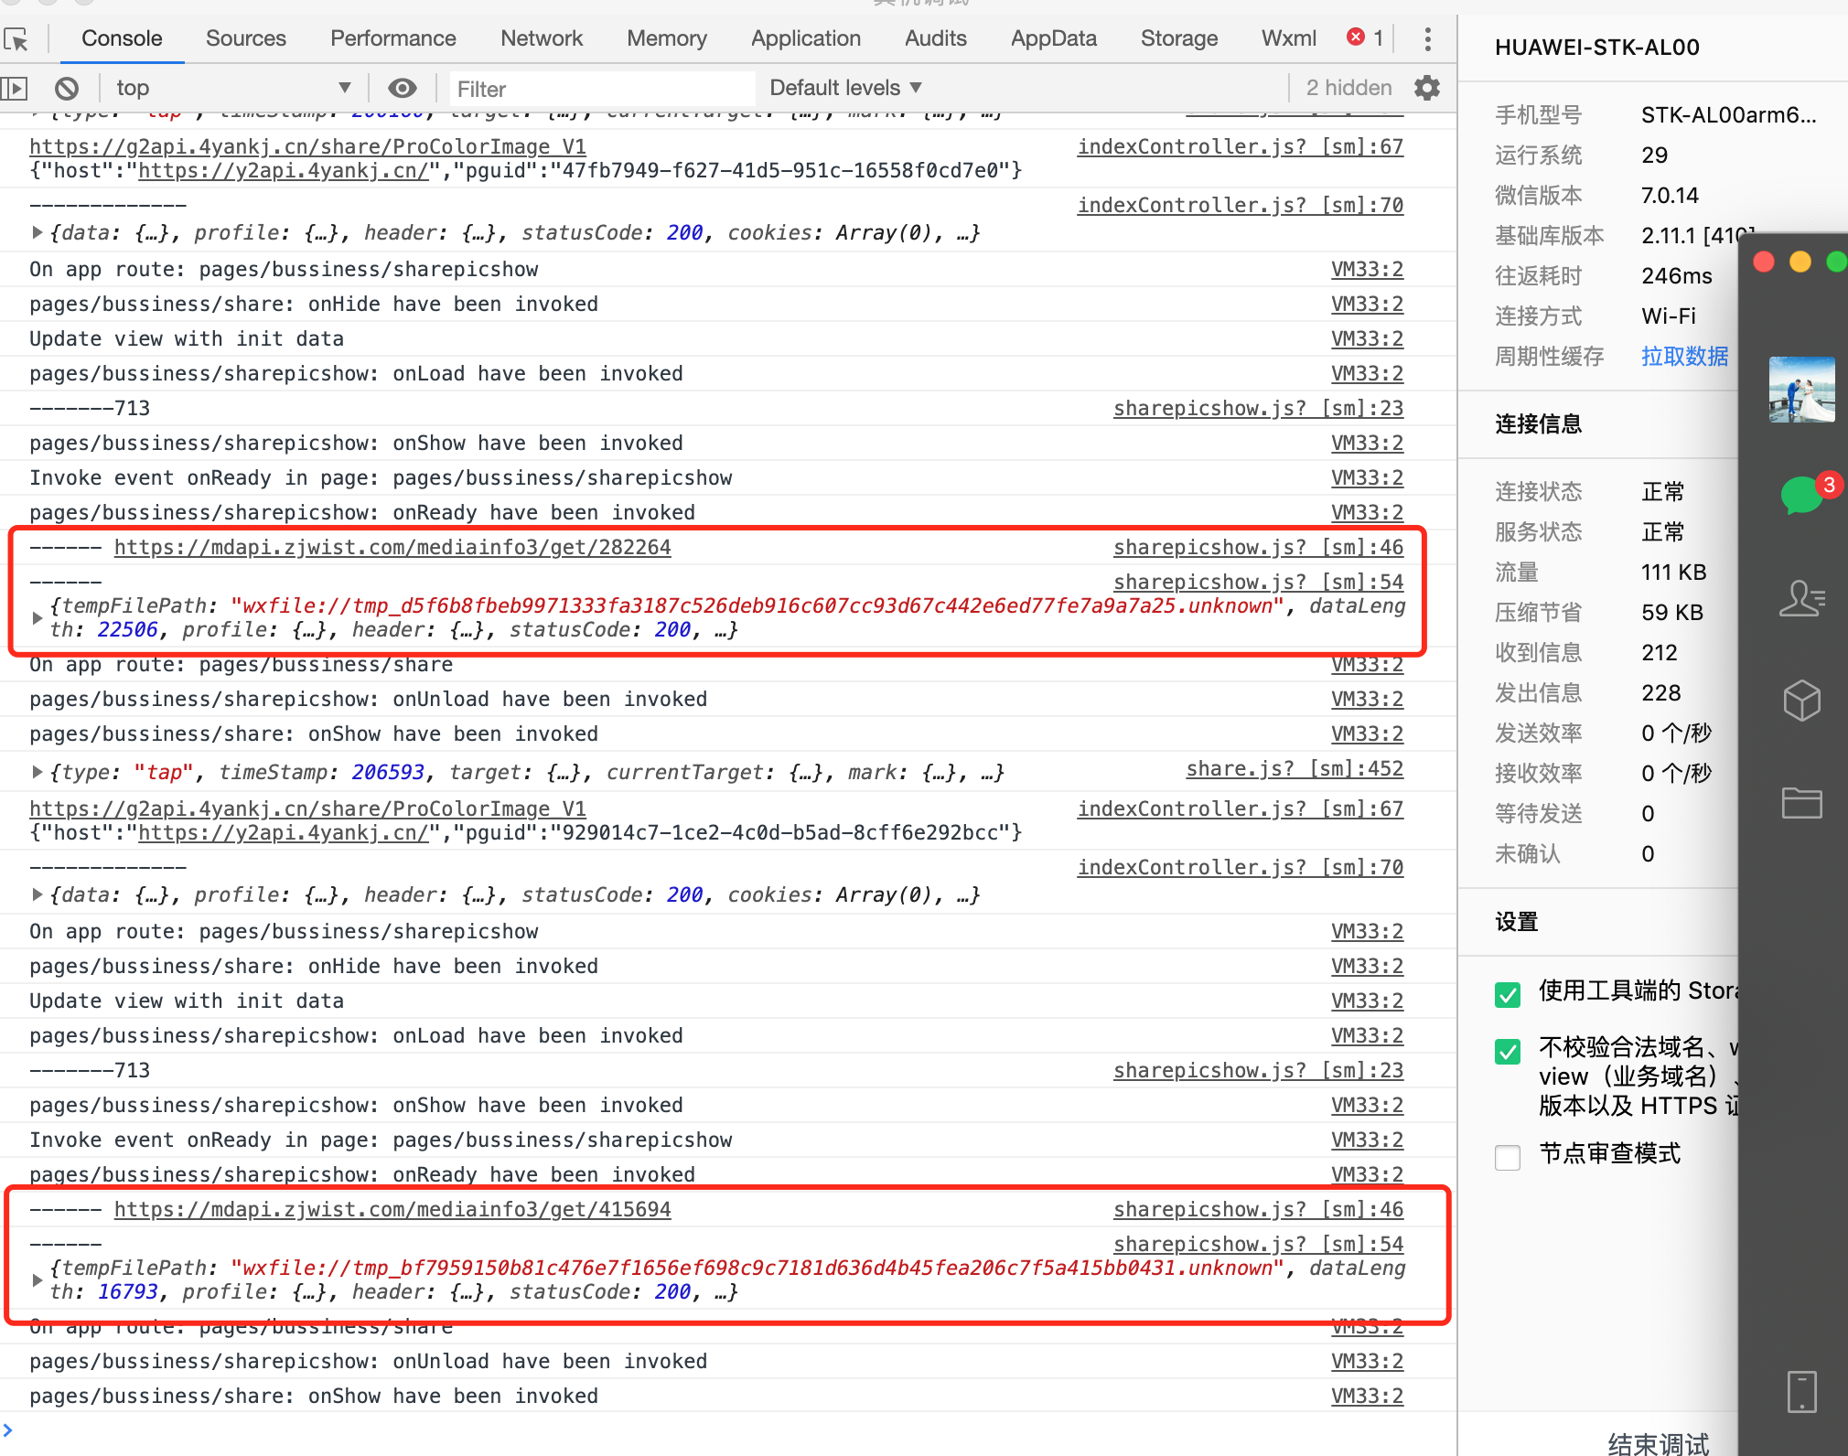Click the 拉取数据 link
1848x1456 pixels.
click(1684, 356)
